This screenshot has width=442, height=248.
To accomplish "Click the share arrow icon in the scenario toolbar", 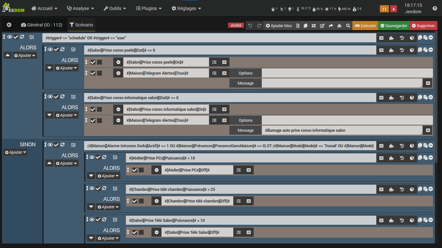I will point(331,26).
